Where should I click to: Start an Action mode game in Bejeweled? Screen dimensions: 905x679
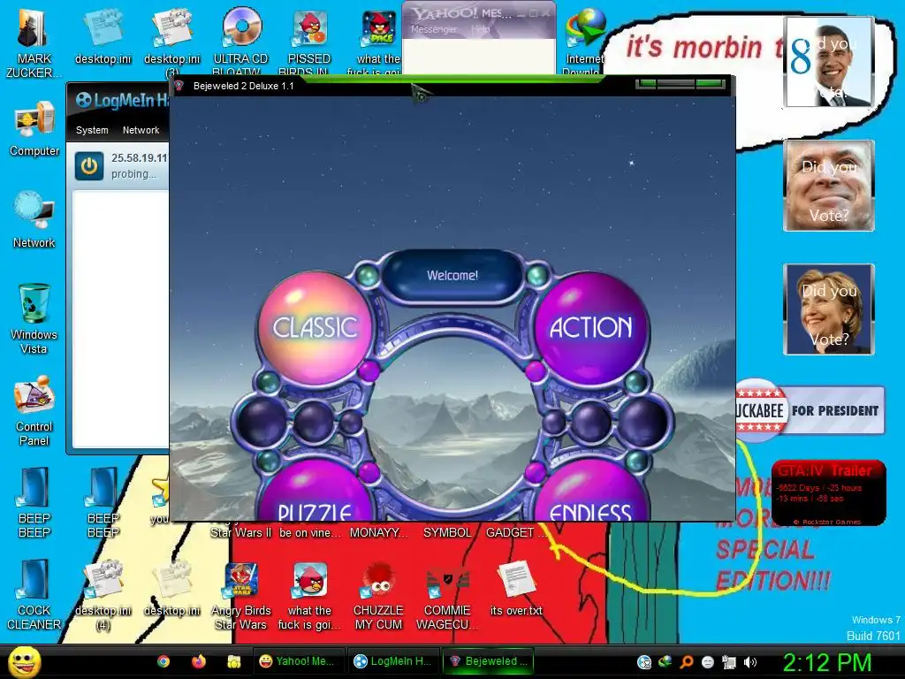point(591,327)
